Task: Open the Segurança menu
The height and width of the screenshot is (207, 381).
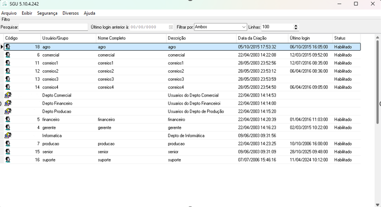Action: click(47, 13)
